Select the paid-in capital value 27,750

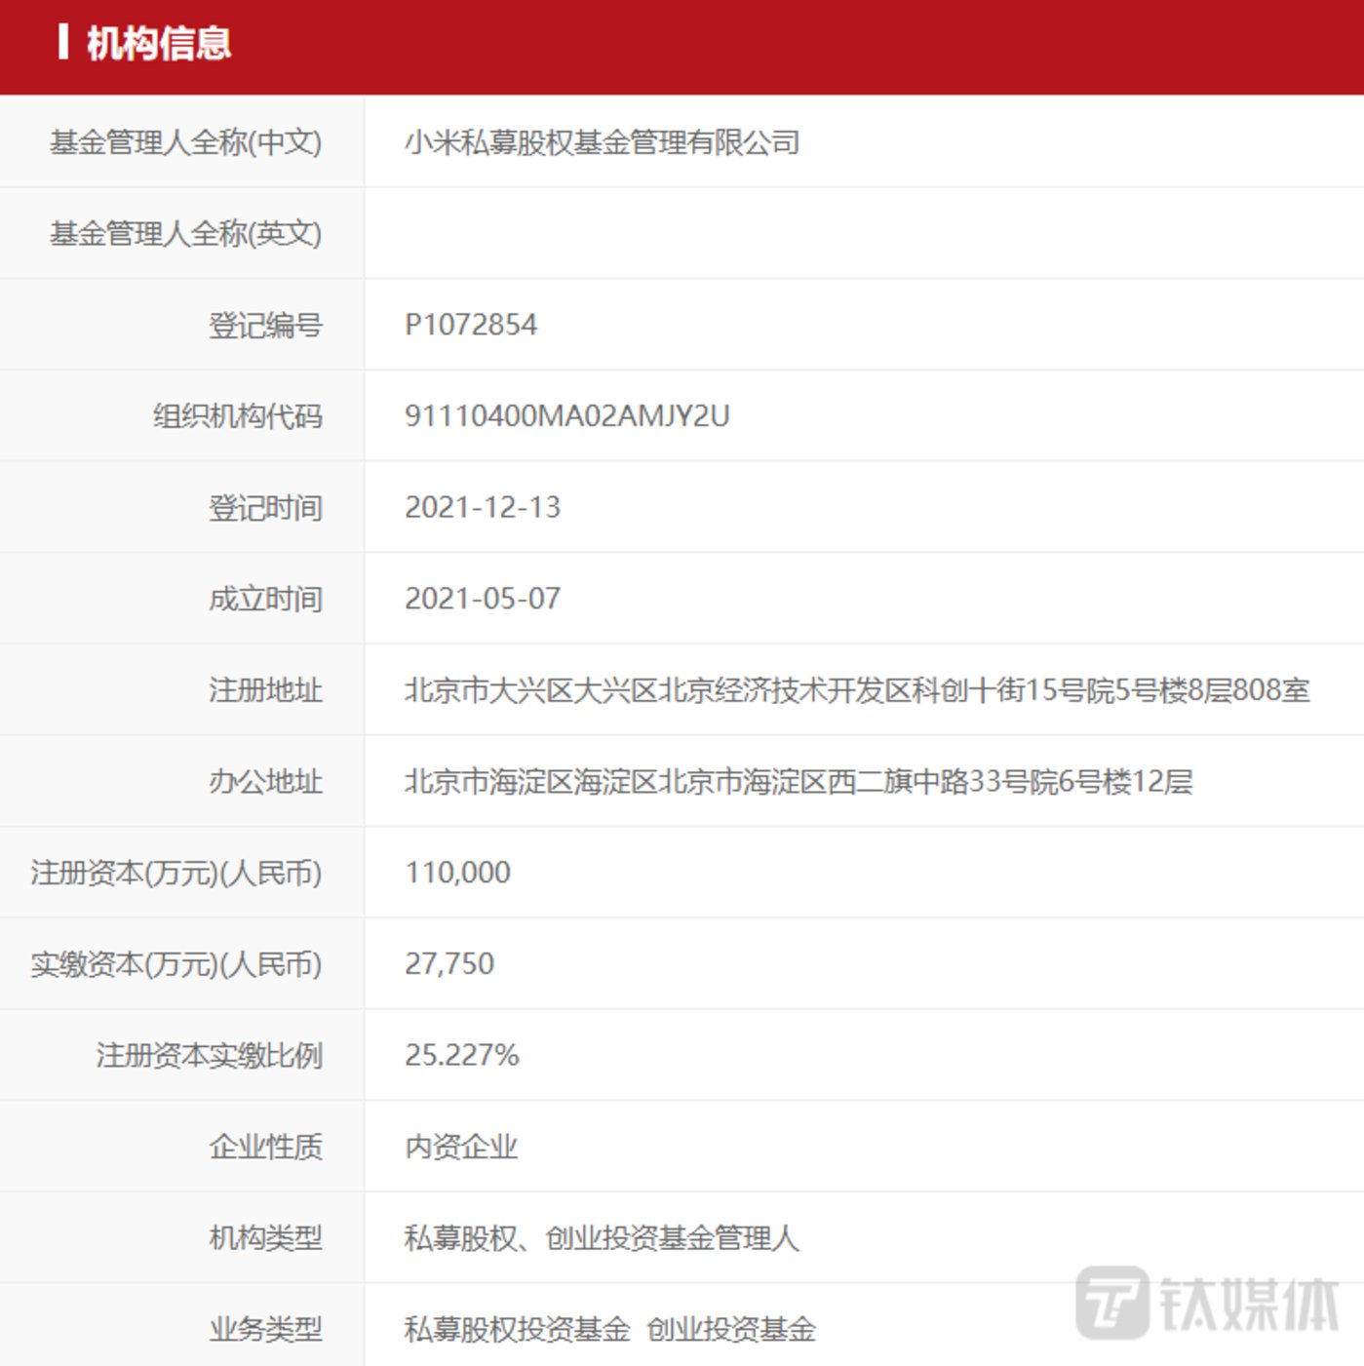(449, 964)
